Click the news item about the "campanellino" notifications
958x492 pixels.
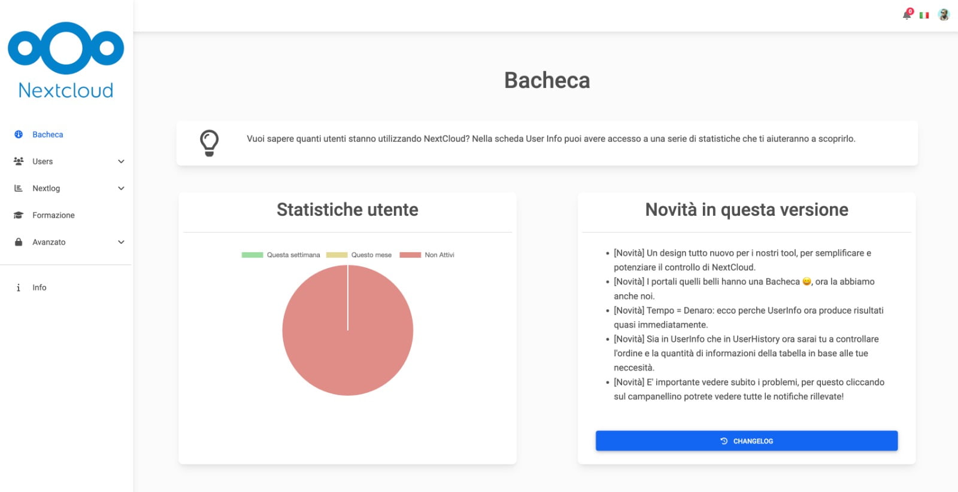tap(749, 389)
